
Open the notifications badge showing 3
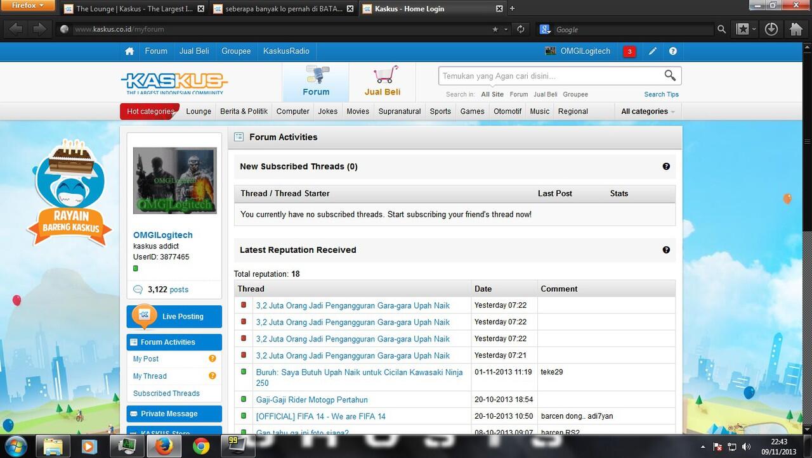(629, 52)
